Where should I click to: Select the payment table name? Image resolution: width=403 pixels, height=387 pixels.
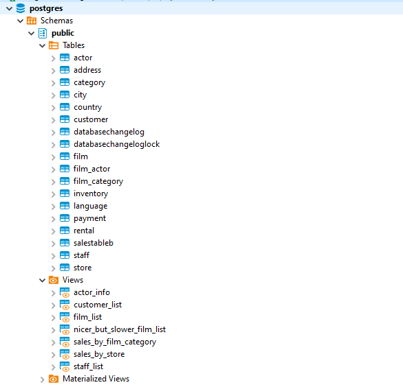pyautogui.click(x=89, y=218)
